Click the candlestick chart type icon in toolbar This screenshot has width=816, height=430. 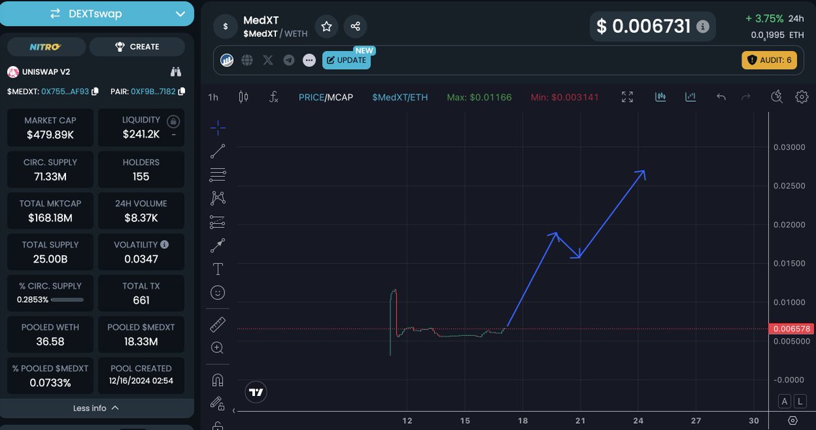660,97
